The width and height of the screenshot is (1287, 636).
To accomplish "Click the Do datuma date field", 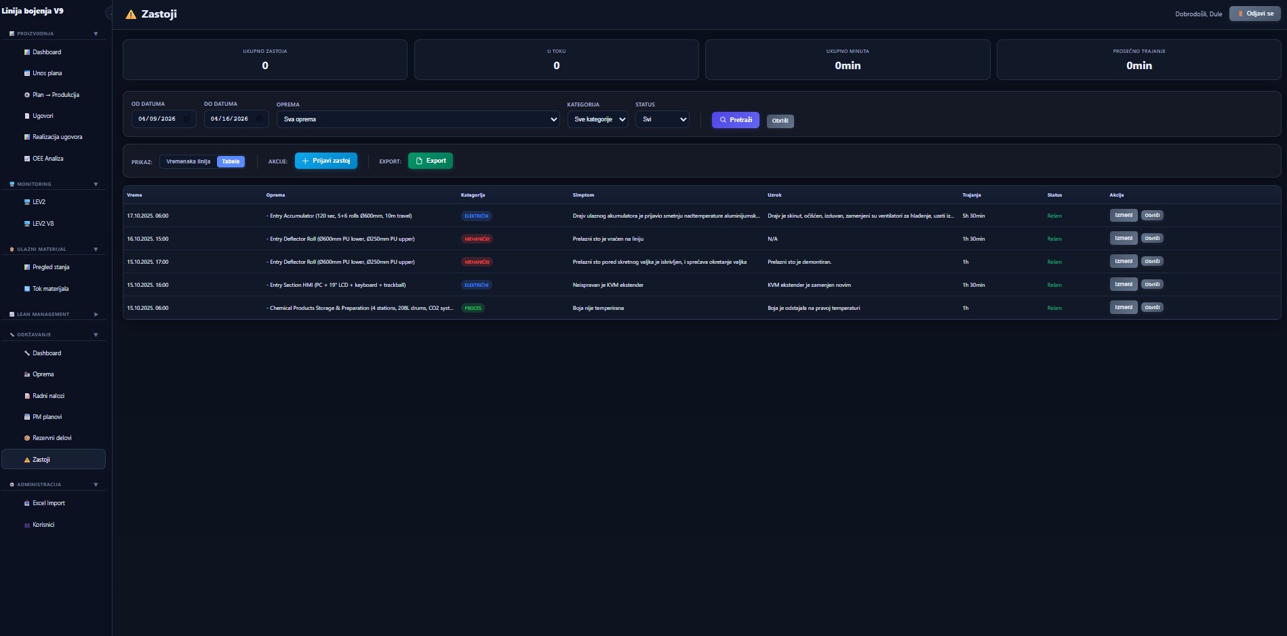I will pyautogui.click(x=237, y=119).
